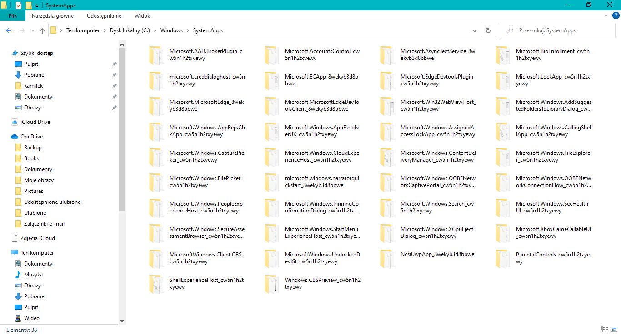Open chevron dropdown after Ten komputer breadcrumb

point(105,30)
